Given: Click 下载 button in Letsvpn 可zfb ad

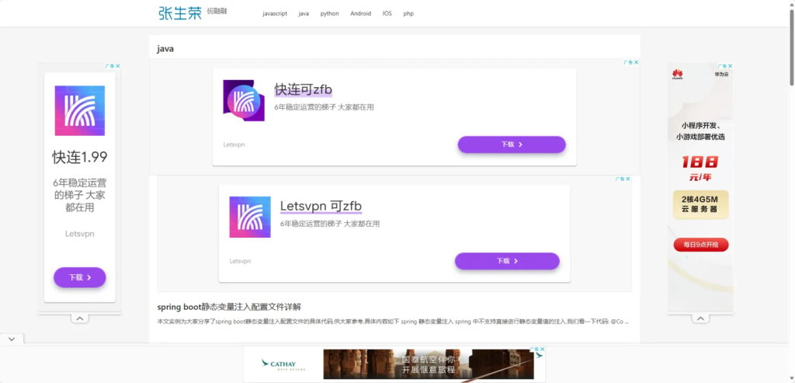Looking at the screenshot, I should [x=507, y=261].
